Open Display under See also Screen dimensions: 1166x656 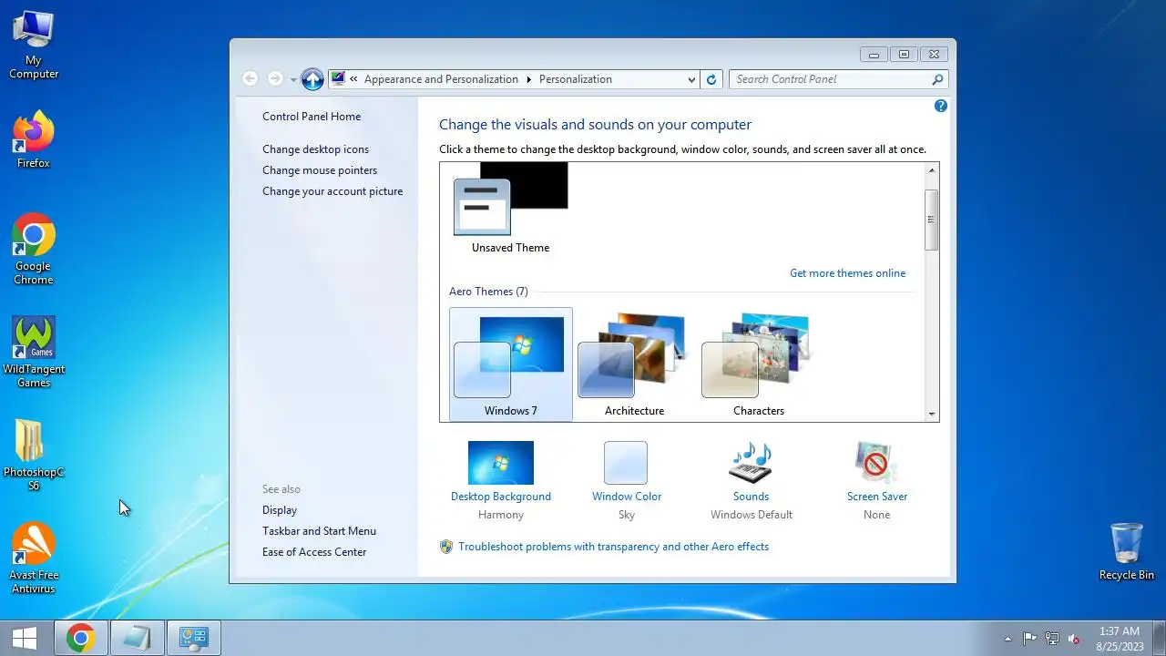click(280, 510)
